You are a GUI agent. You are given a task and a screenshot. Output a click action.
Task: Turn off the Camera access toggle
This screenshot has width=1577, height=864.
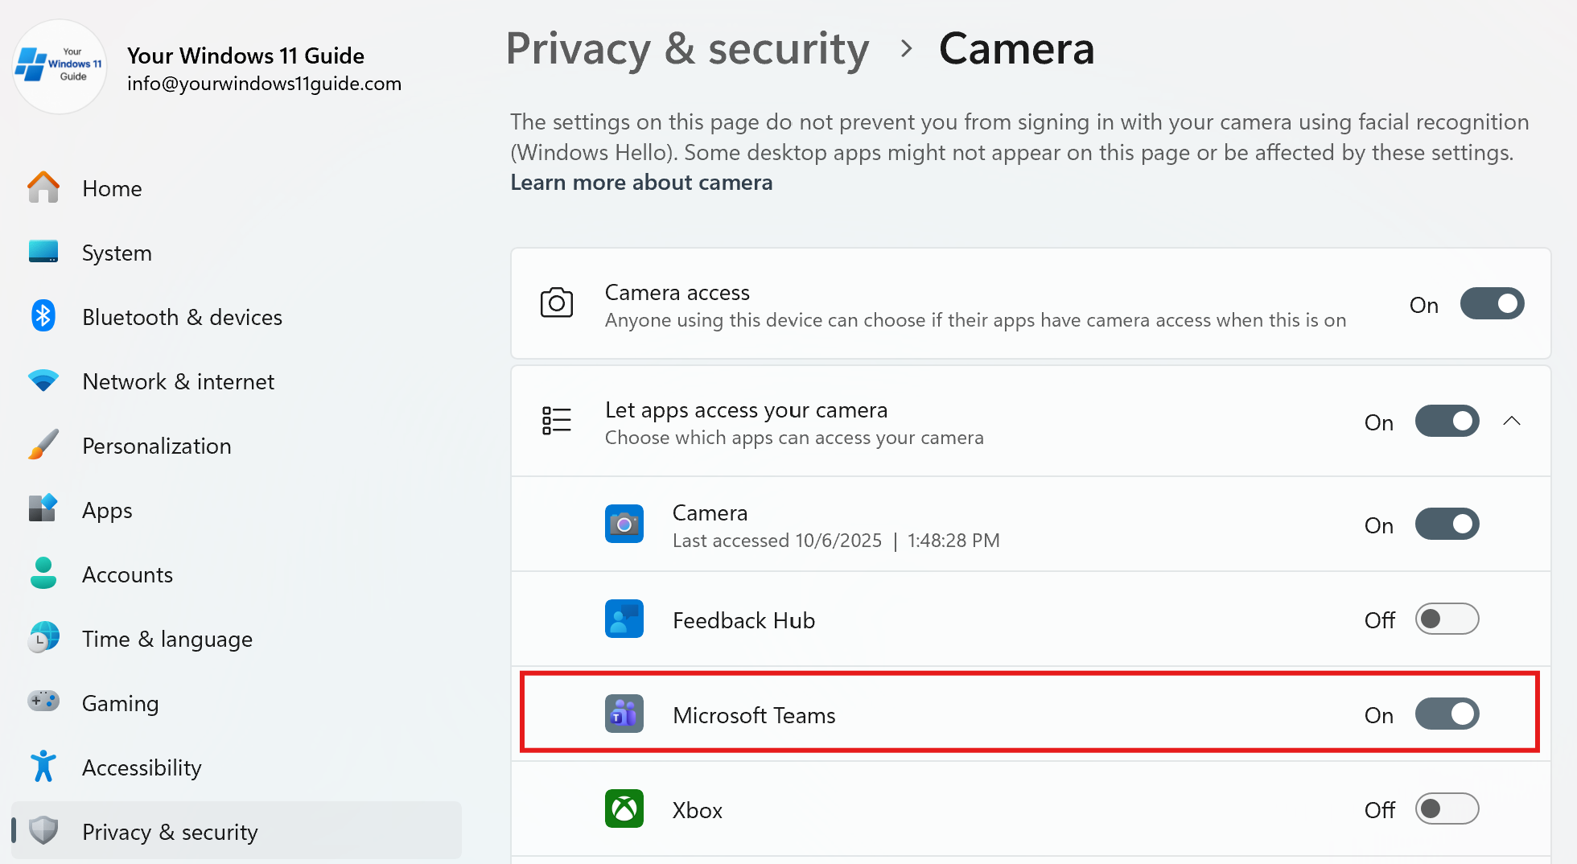[1493, 303]
